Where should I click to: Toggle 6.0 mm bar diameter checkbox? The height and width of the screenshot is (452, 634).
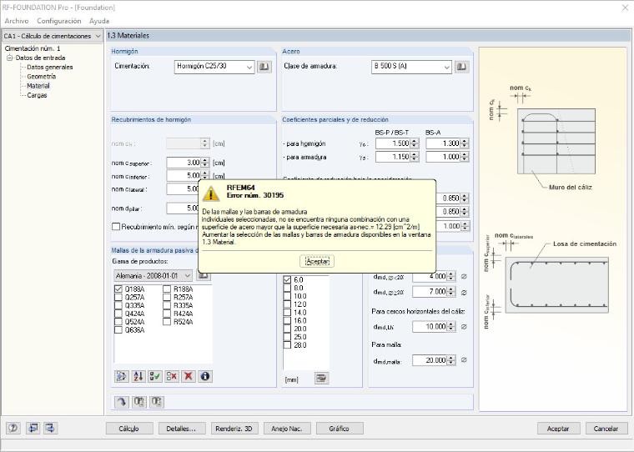287,279
